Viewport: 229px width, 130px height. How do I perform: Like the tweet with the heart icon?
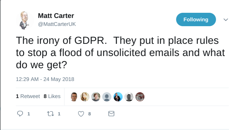pos(81,114)
